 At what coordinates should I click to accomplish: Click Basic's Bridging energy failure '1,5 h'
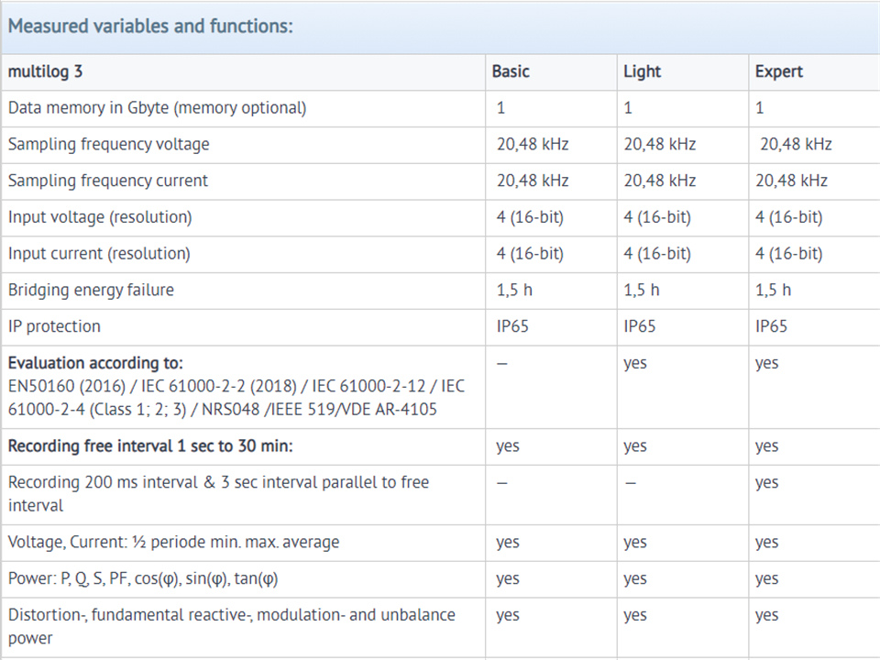[x=514, y=291]
